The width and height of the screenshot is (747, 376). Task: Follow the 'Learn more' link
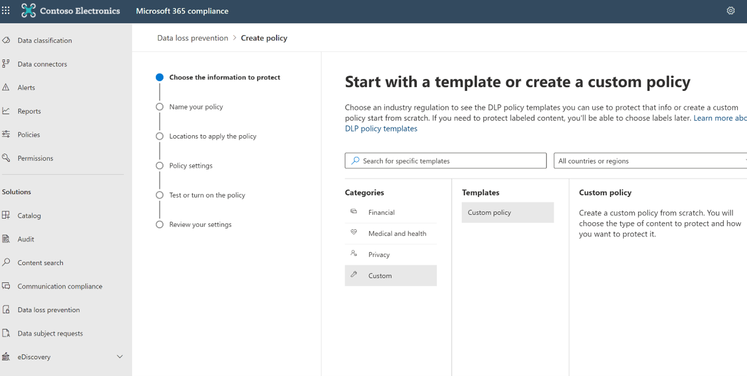(720, 118)
